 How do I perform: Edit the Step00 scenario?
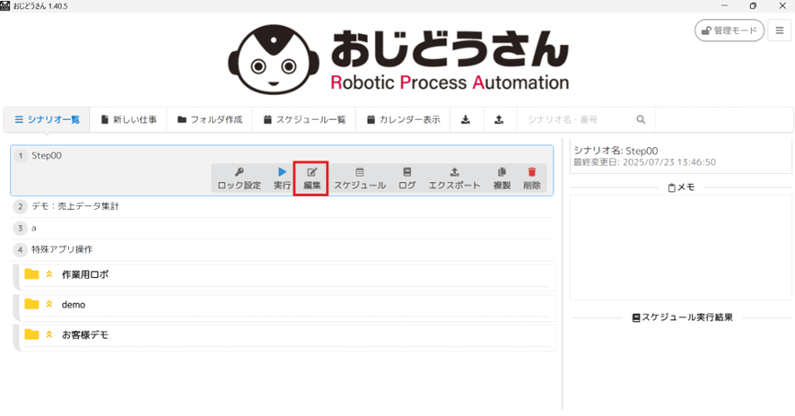[311, 178]
